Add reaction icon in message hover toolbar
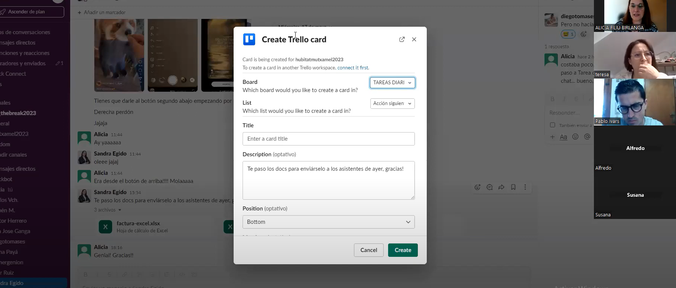The width and height of the screenshot is (676, 288). tap(478, 187)
